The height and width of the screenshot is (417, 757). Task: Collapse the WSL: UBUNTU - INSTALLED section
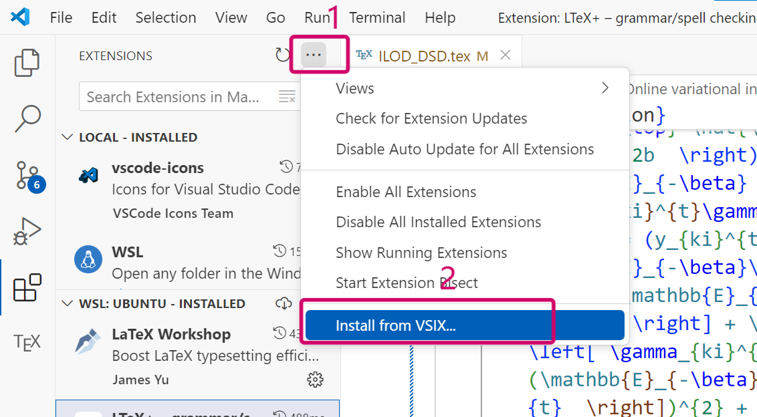pyautogui.click(x=67, y=303)
